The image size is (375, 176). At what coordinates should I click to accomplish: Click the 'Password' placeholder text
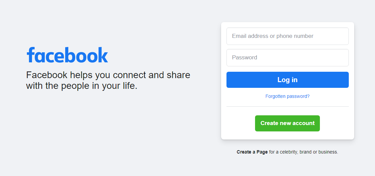point(244,57)
